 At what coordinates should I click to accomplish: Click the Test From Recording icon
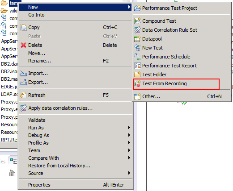click(137, 83)
